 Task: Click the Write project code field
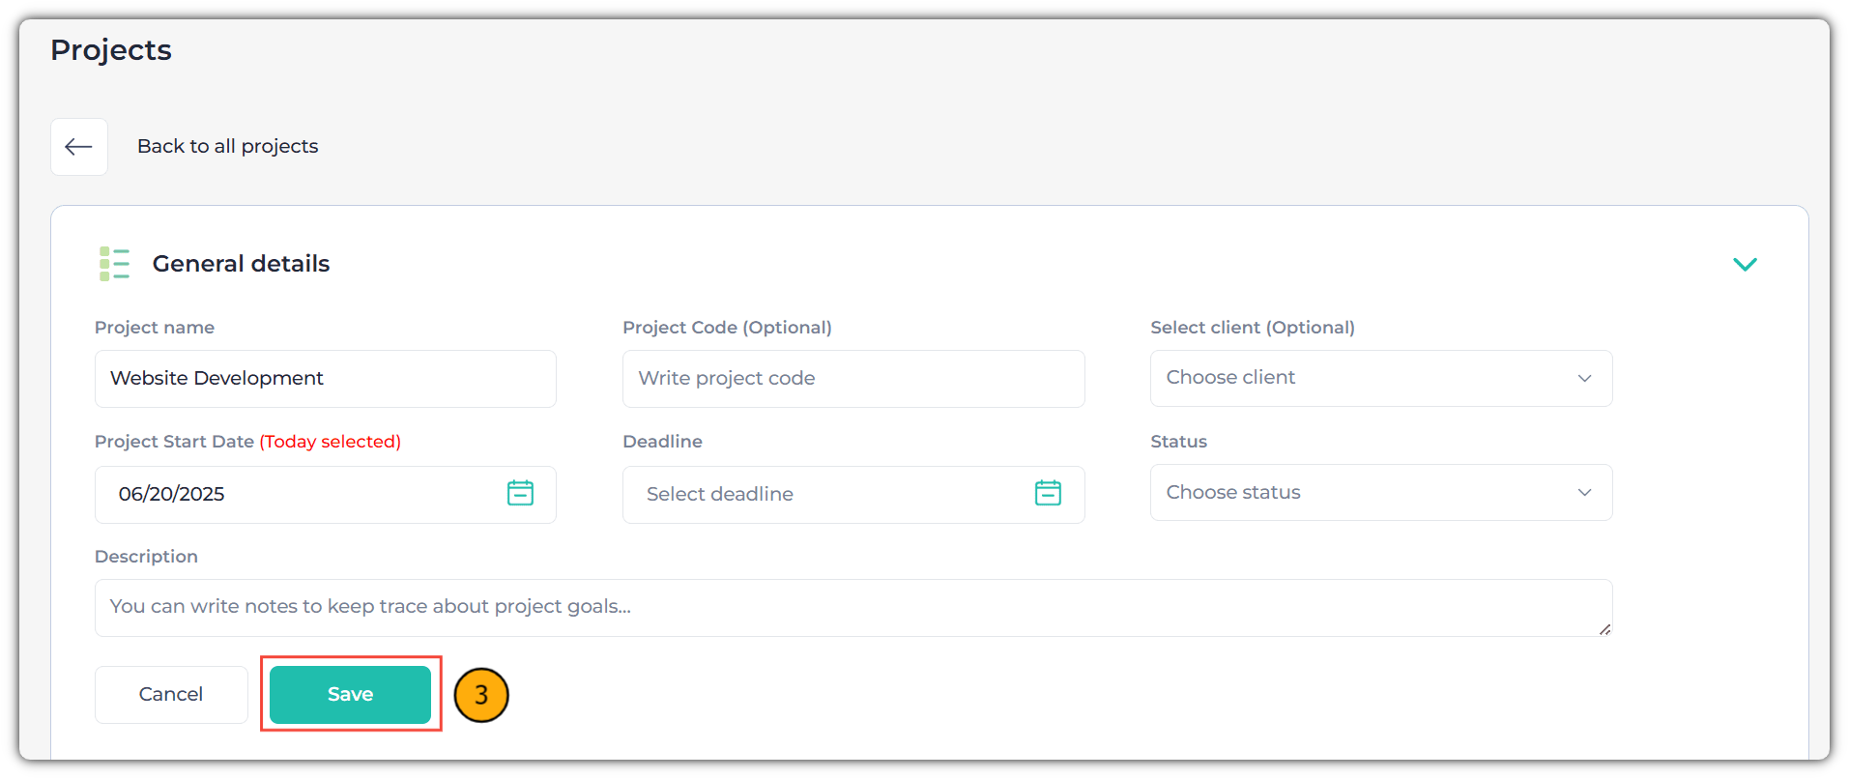[x=853, y=379]
